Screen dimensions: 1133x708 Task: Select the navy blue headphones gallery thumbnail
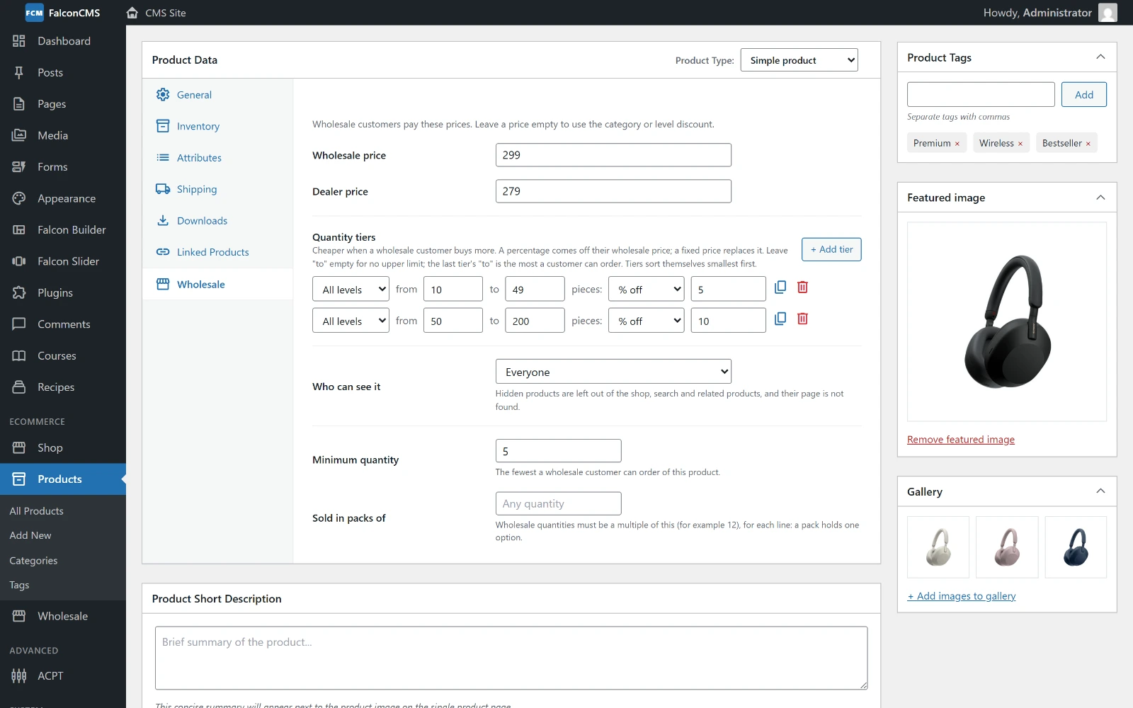tap(1076, 547)
